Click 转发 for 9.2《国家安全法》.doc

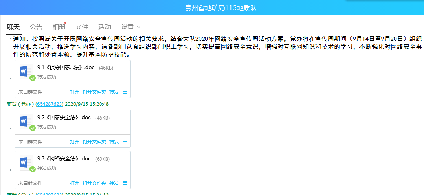[114, 142]
